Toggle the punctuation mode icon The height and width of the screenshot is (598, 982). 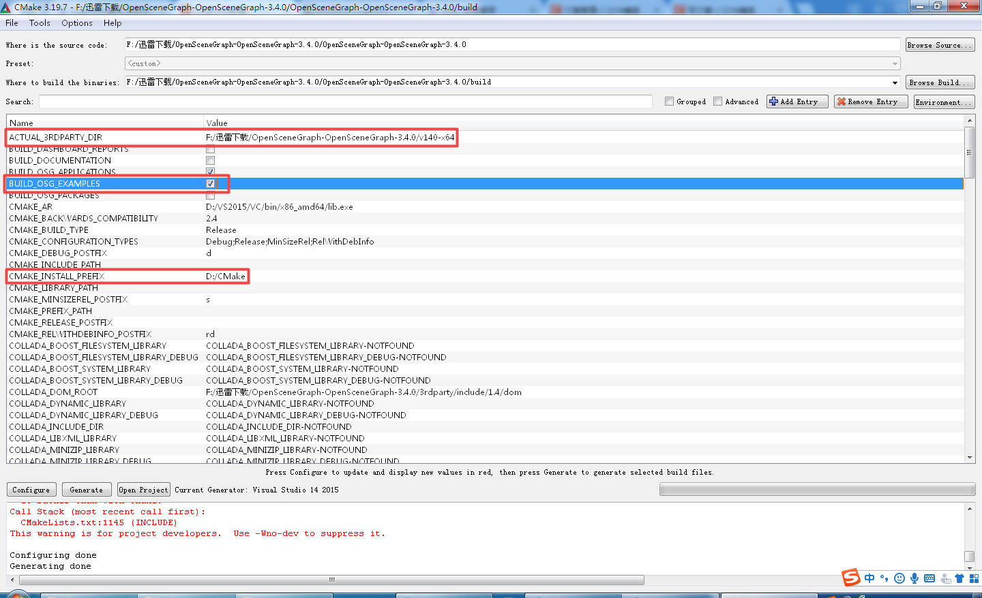coord(884,578)
